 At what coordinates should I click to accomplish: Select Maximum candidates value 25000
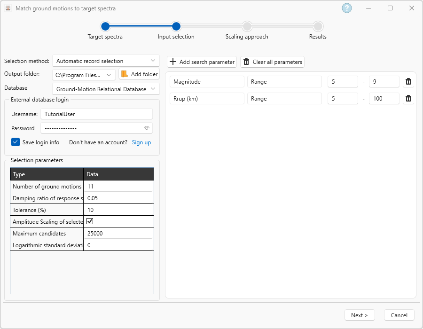pos(118,233)
